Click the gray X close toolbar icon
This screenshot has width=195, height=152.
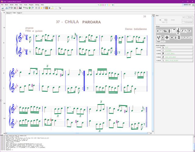point(15,8)
